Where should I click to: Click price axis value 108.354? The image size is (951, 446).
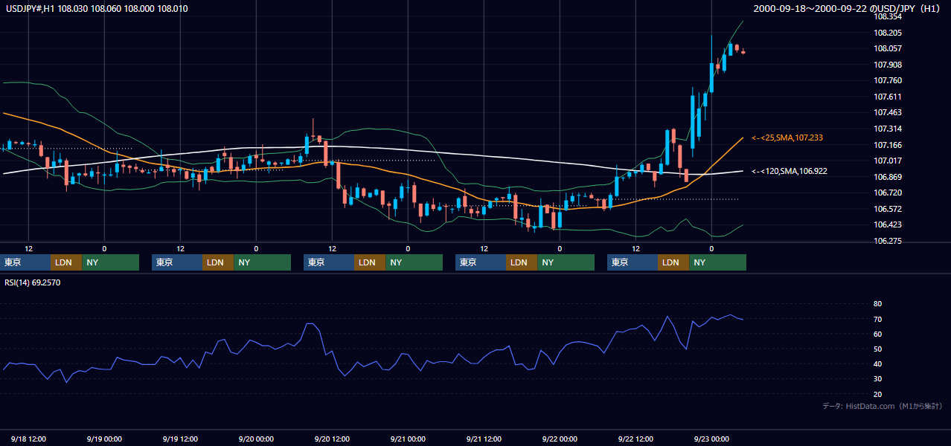pos(888,16)
